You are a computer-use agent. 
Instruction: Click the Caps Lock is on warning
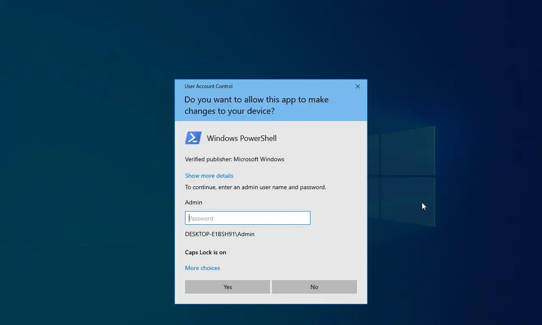[205, 252]
